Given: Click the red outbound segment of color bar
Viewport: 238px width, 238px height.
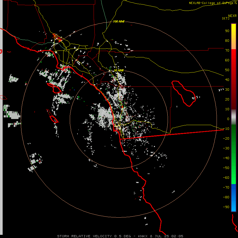Looking at the screenshot, I should click(234, 79).
